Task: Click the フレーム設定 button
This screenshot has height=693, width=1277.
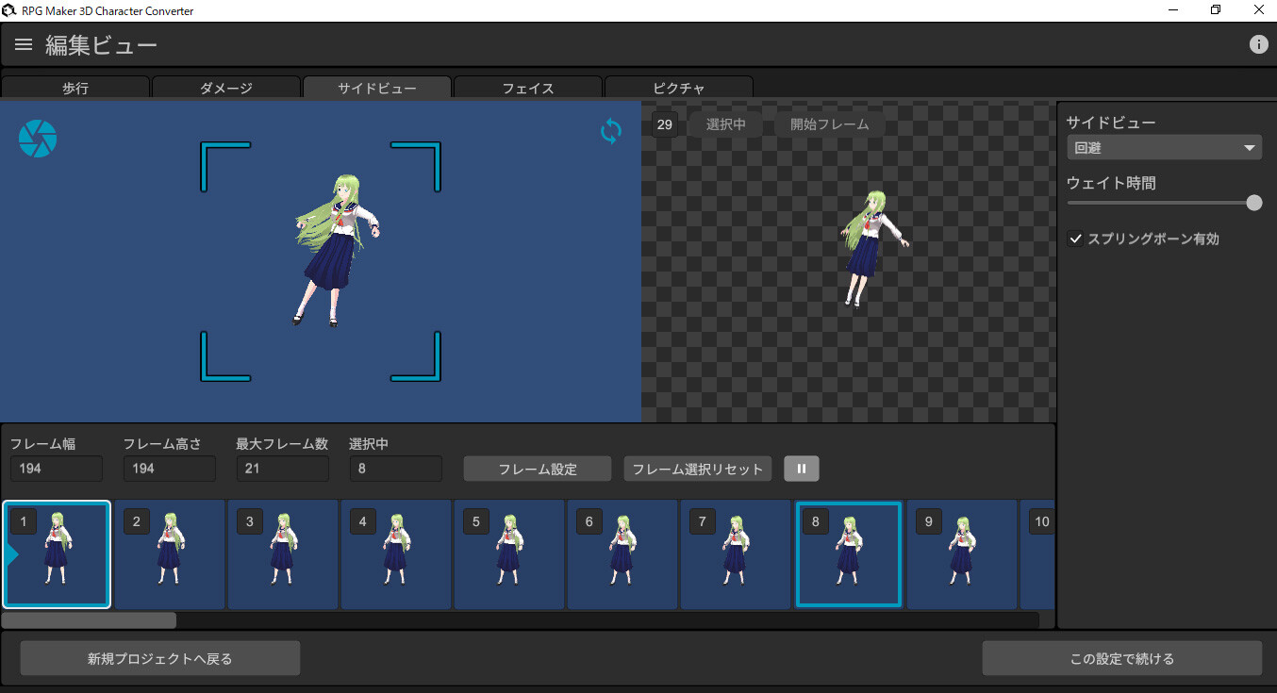Action: (537, 469)
